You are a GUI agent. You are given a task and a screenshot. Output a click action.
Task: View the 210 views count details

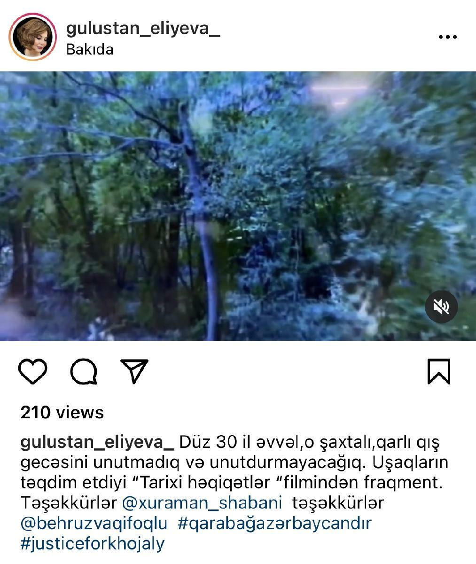(x=62, y=412)
